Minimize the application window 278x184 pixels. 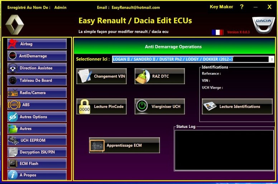(255, 7)
